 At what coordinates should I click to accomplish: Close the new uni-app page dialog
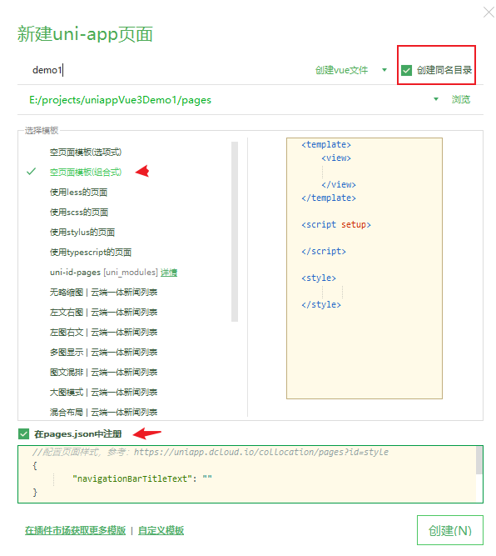point(489,12)
